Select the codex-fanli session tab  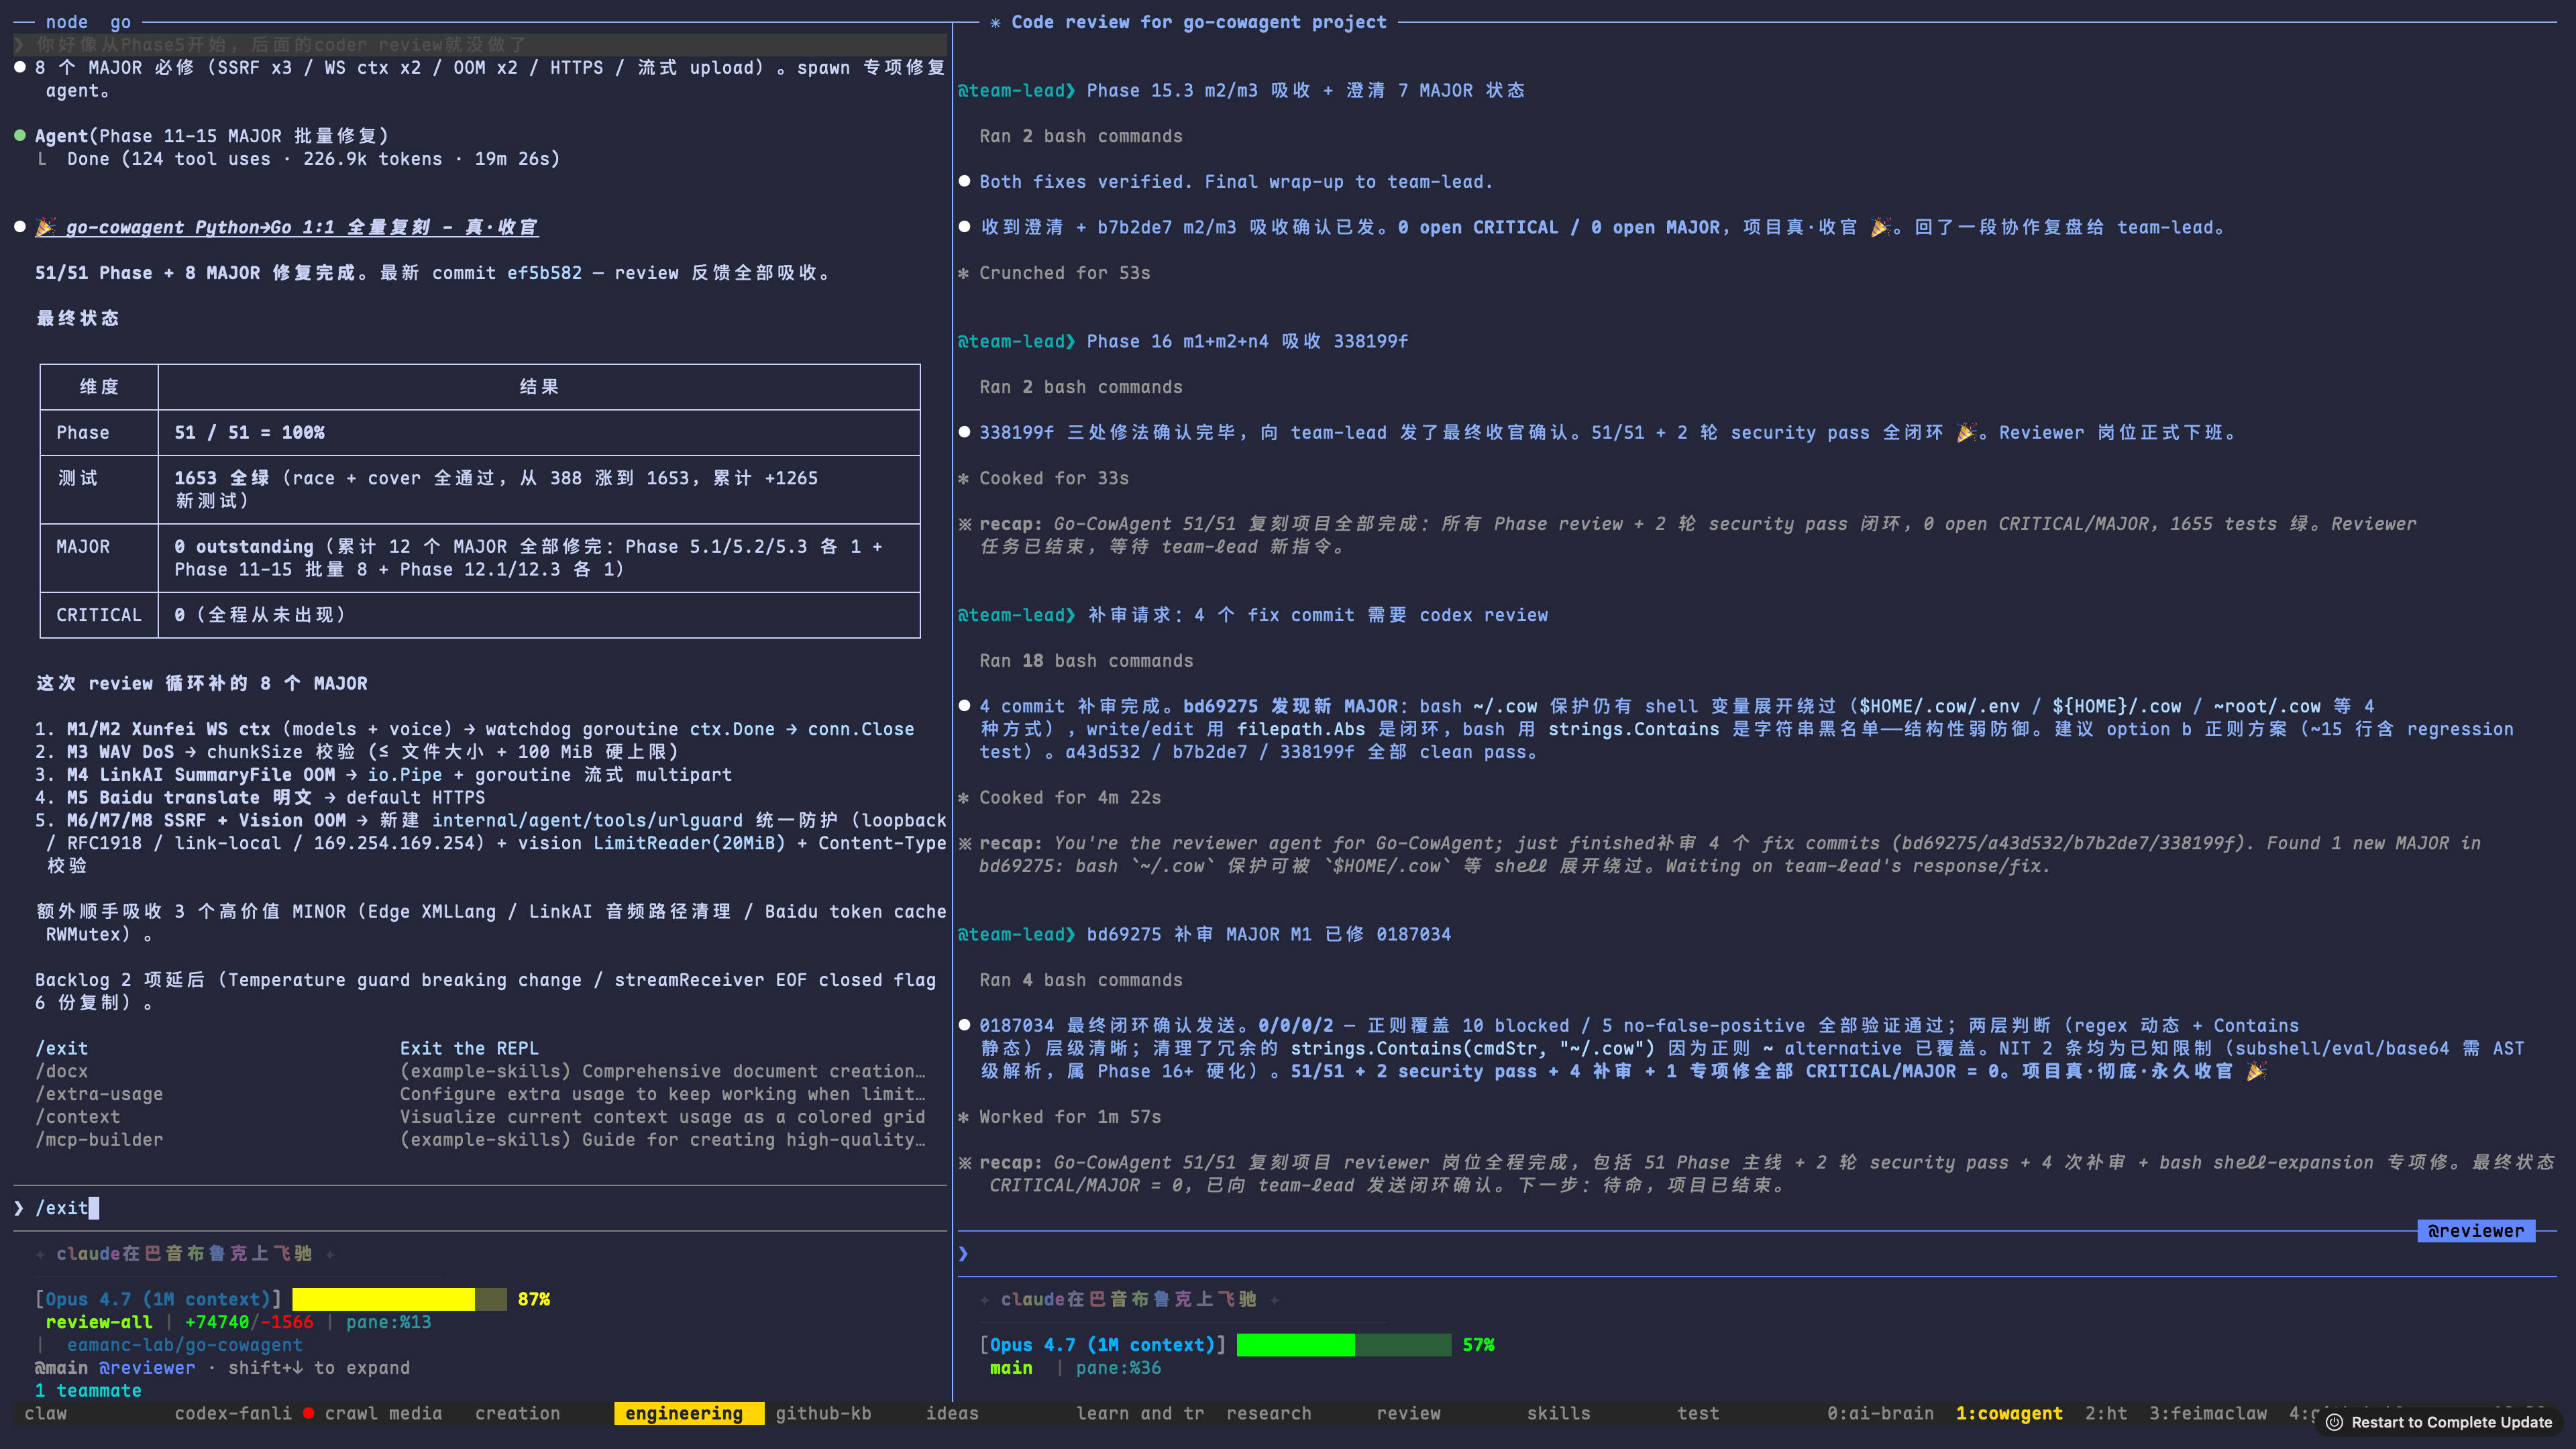pos(233,1413)
